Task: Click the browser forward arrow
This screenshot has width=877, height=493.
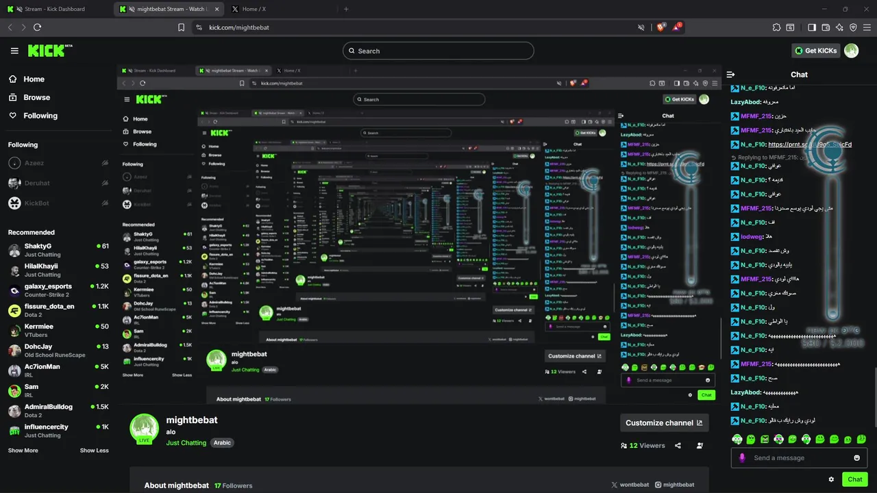Action: tap(23, 27)
